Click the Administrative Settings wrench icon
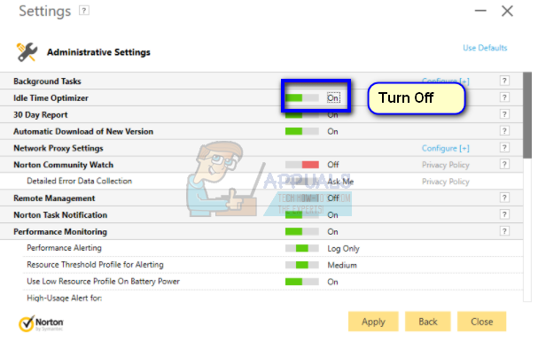Image resolution: width=538 pixels, height=357 pixels. tap(27, 52)
